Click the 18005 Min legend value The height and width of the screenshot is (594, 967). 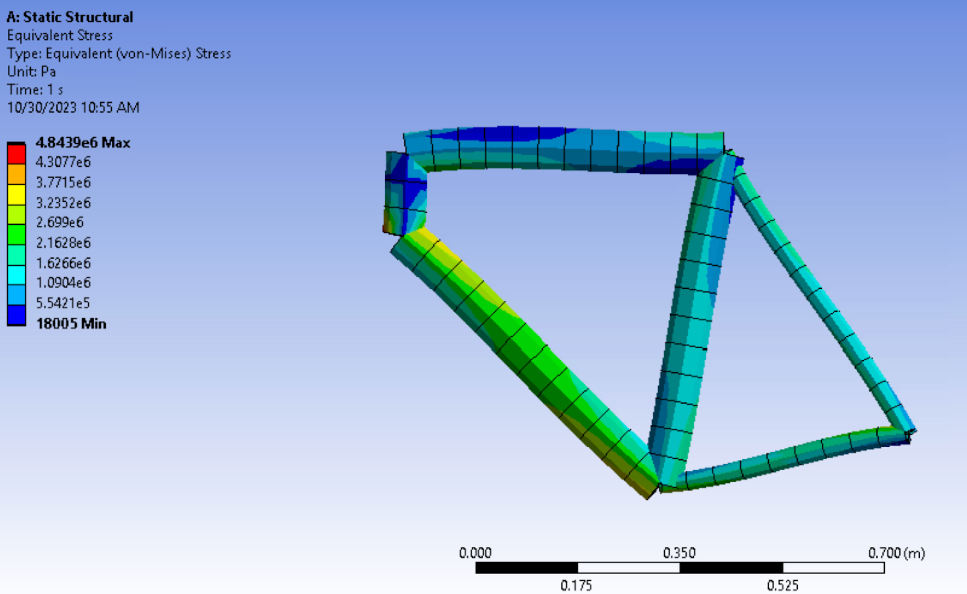point(71,324)
